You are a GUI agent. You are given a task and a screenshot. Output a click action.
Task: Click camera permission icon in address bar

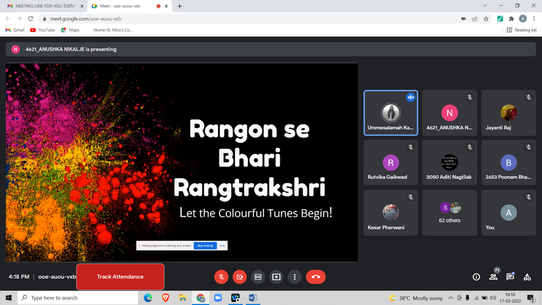463,19
